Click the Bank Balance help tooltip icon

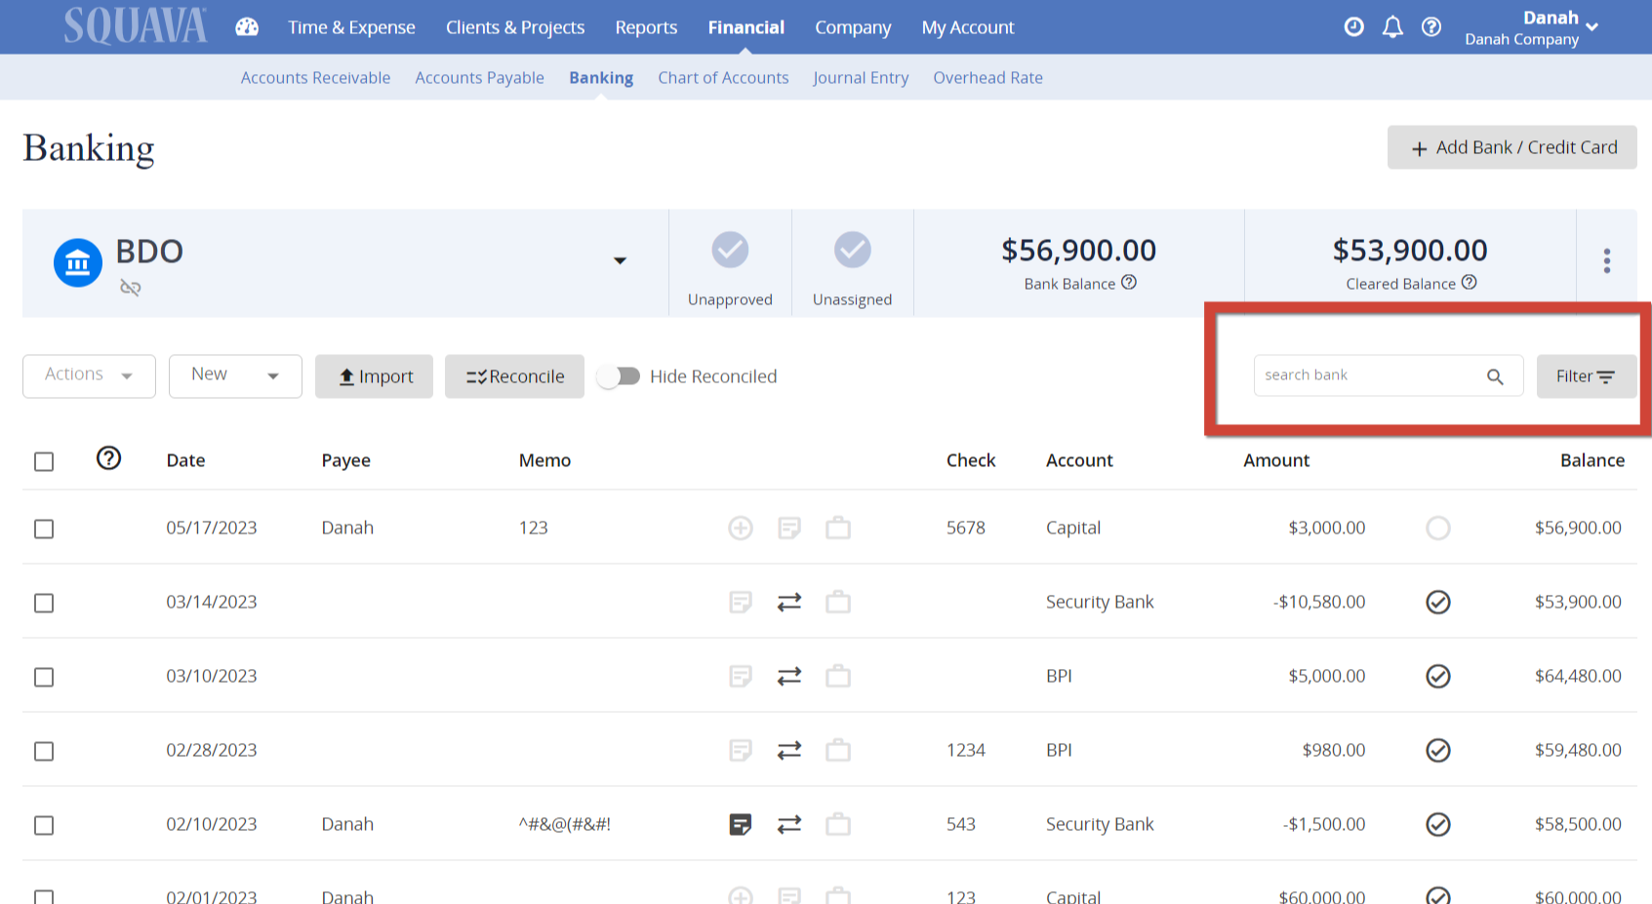point(1130,283)
